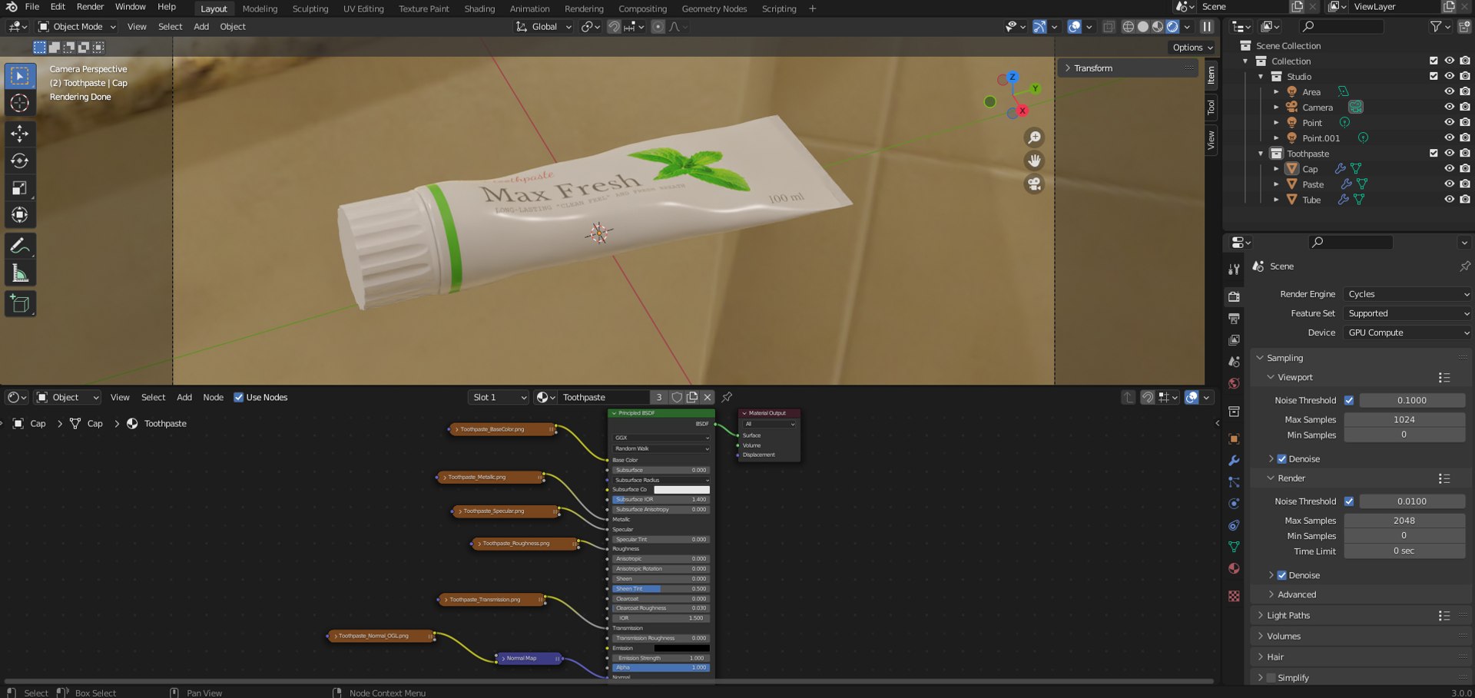The height and width of the screenshot is (698, 1475).
Task: Open the Render Engine dropdown
Action: pos(1407,294)
